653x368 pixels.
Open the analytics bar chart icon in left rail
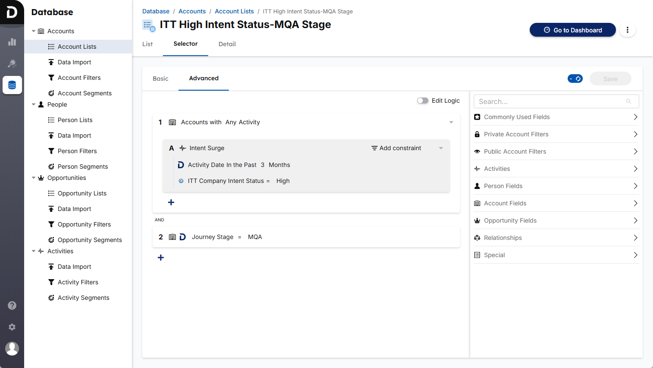pos(12,42)
